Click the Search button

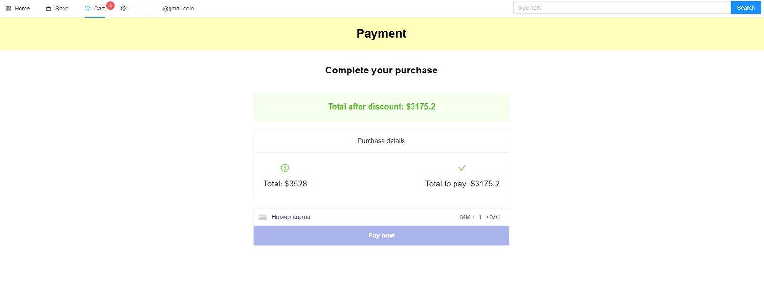(x=745, y=8)
